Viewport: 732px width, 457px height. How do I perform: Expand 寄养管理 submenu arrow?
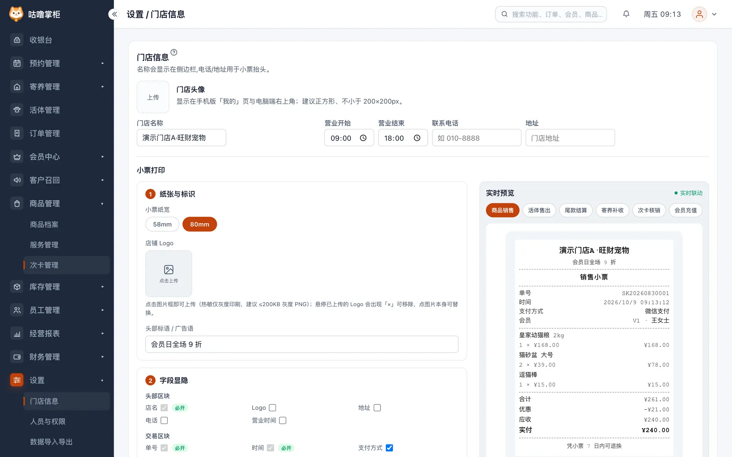103,87
